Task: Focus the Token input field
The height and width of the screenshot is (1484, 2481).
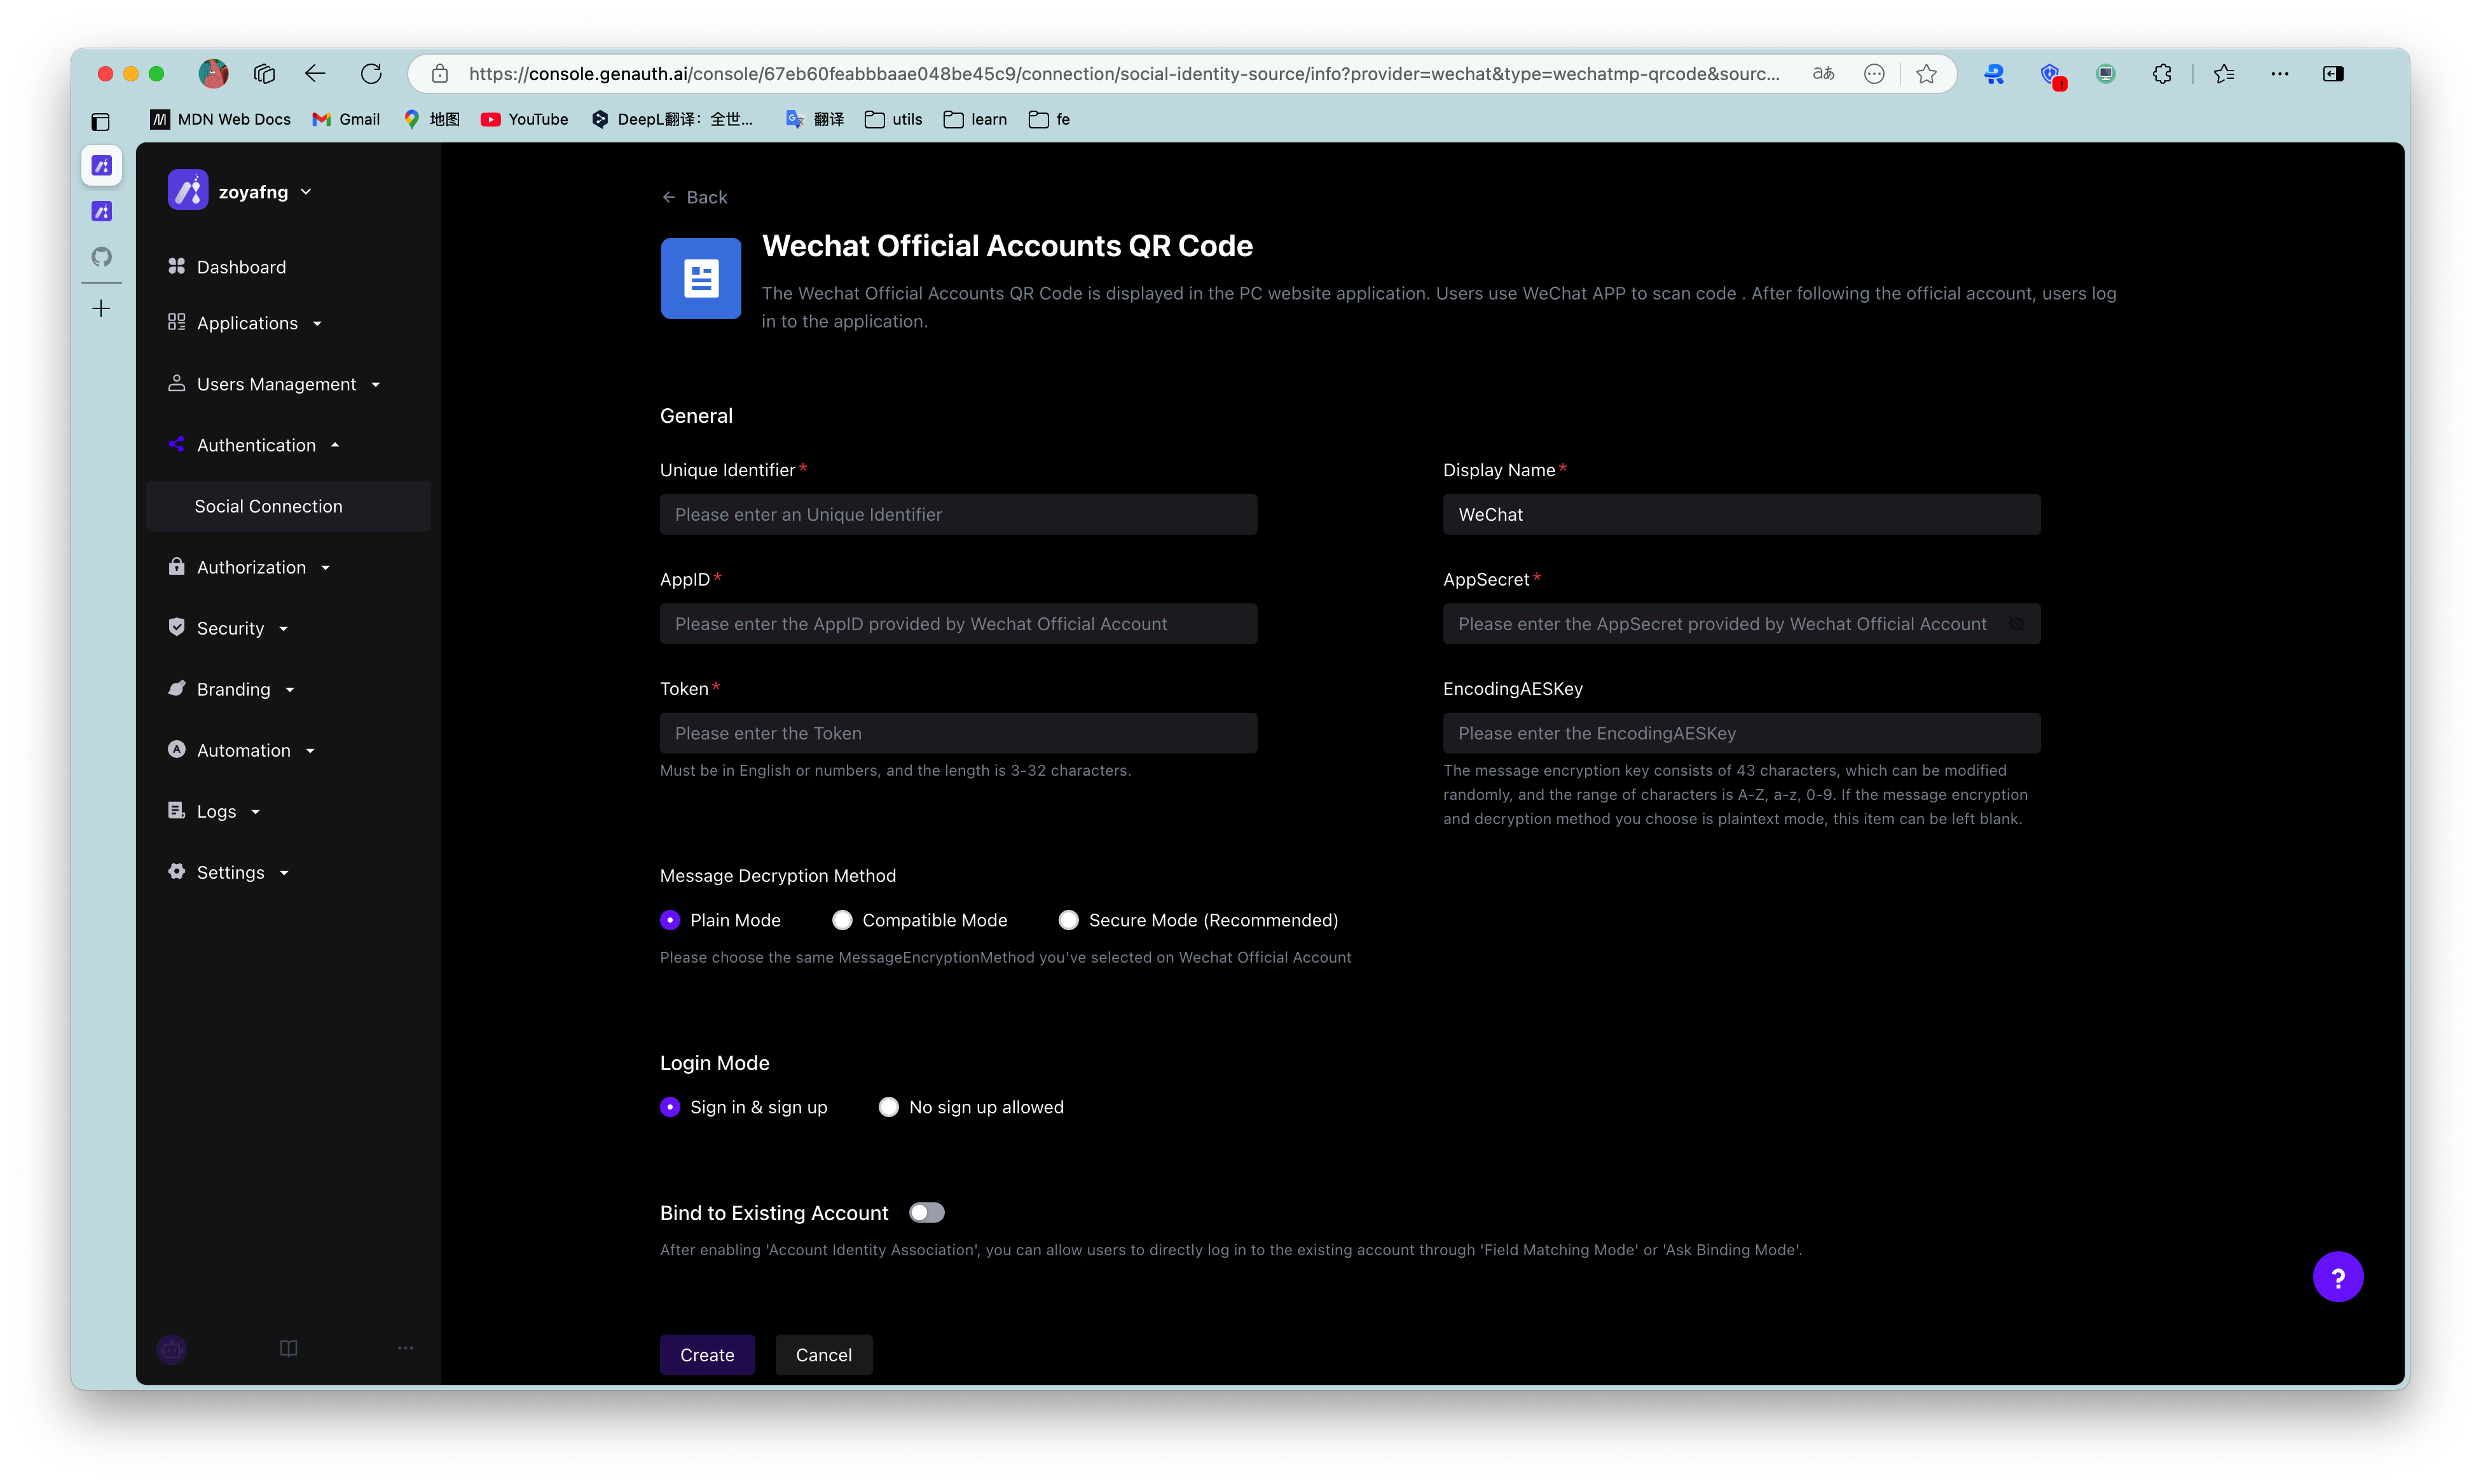Action: click(x=958, y=733)
